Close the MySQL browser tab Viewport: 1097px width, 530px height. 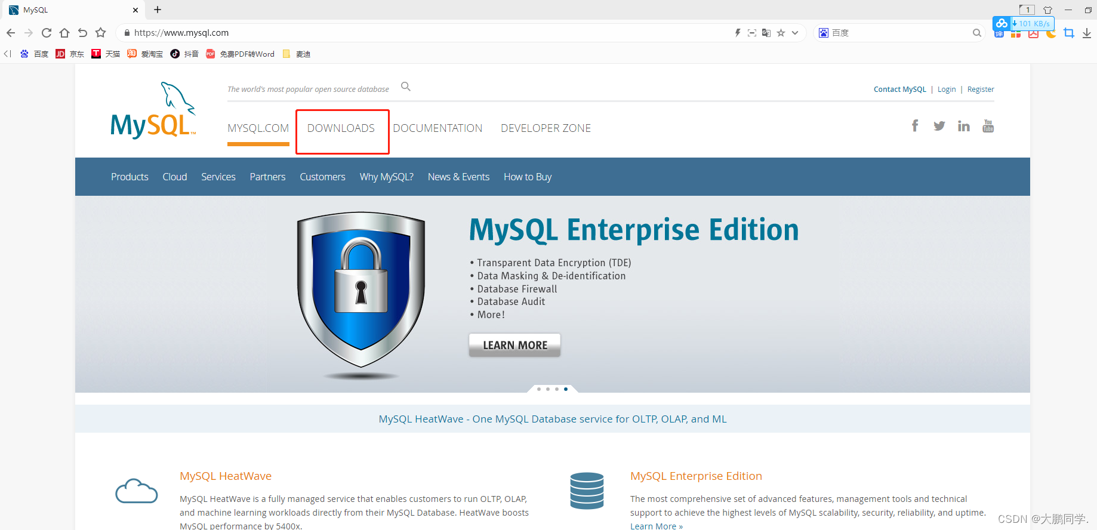(135, 10)
